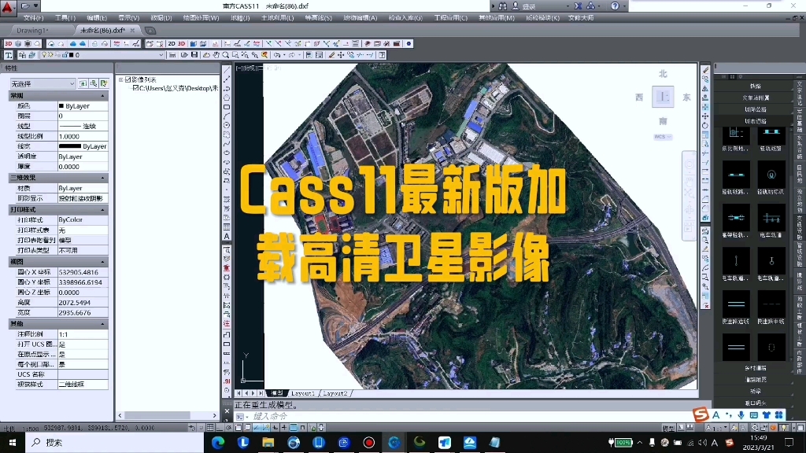Click the undo arrow icon
The image size is (806, 453).
pyautogui.click(x=278, y=55)
